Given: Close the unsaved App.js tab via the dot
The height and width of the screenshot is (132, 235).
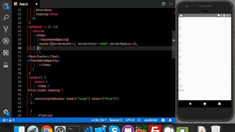Looking at the screenshot, I should click(36, 4).
